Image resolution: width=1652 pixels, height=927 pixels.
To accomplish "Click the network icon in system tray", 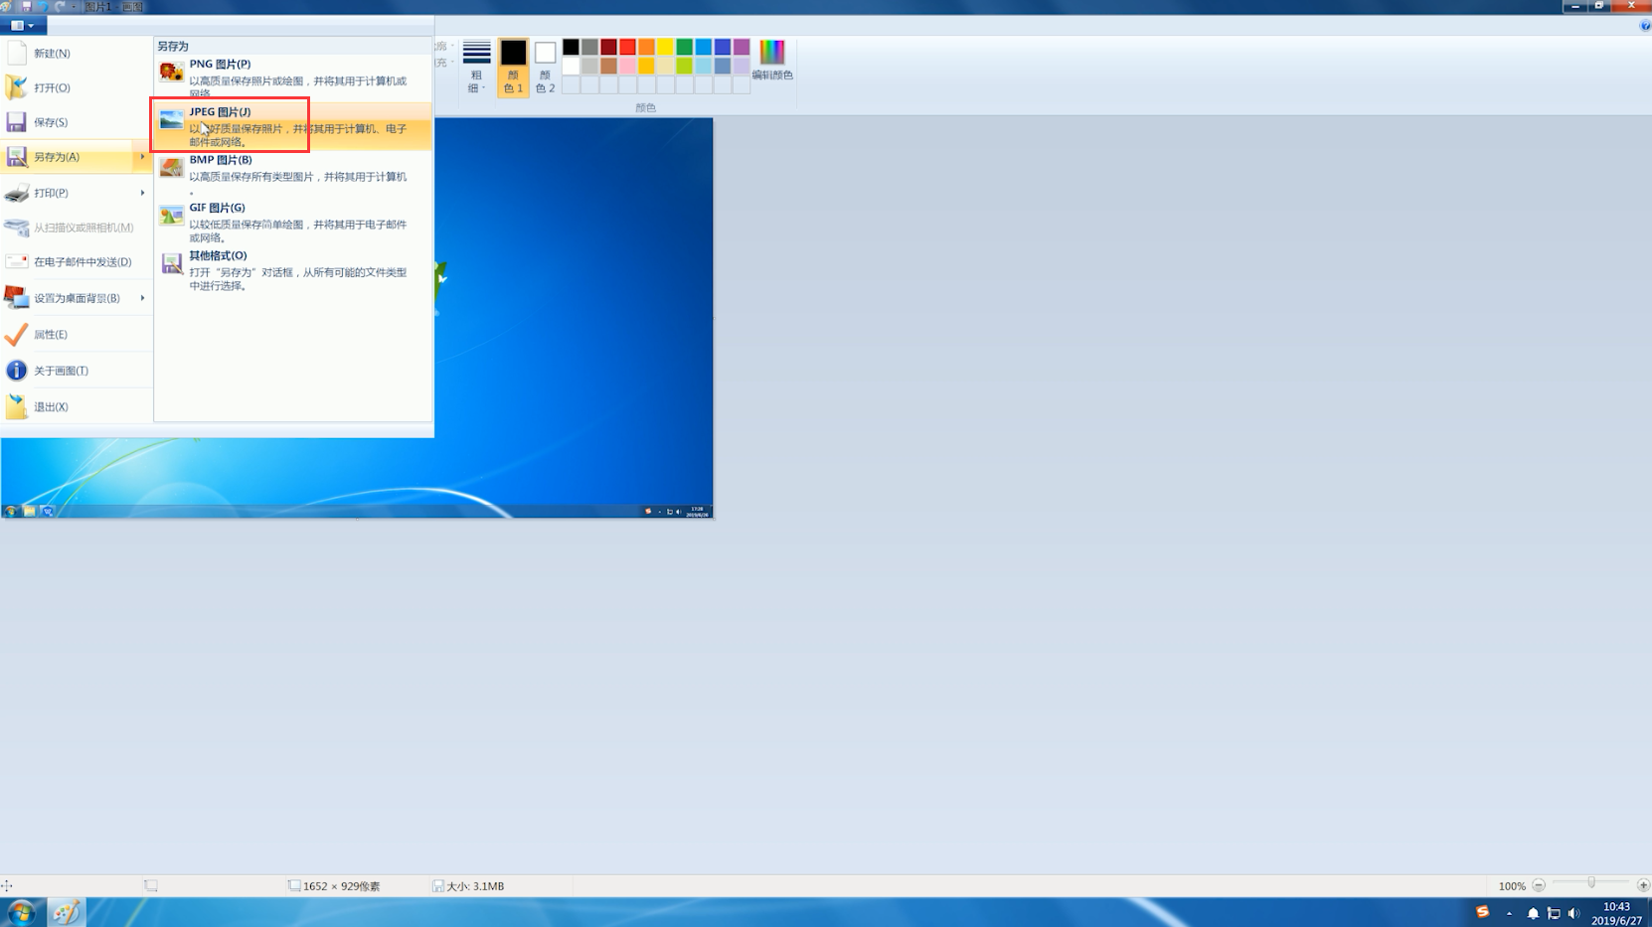I will [1554, 913].
